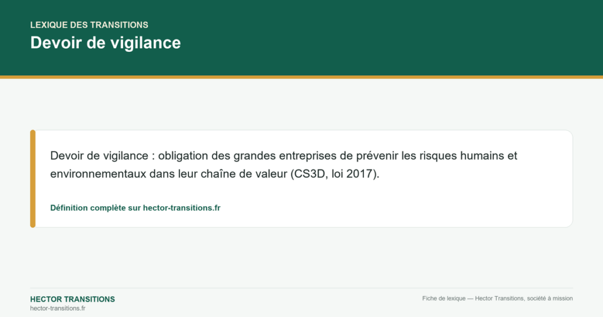Click the 'LEXIQUE DES TRANSITIONS' header label
The width and height of the screenshot is (603, 317).
click(90, 25)
